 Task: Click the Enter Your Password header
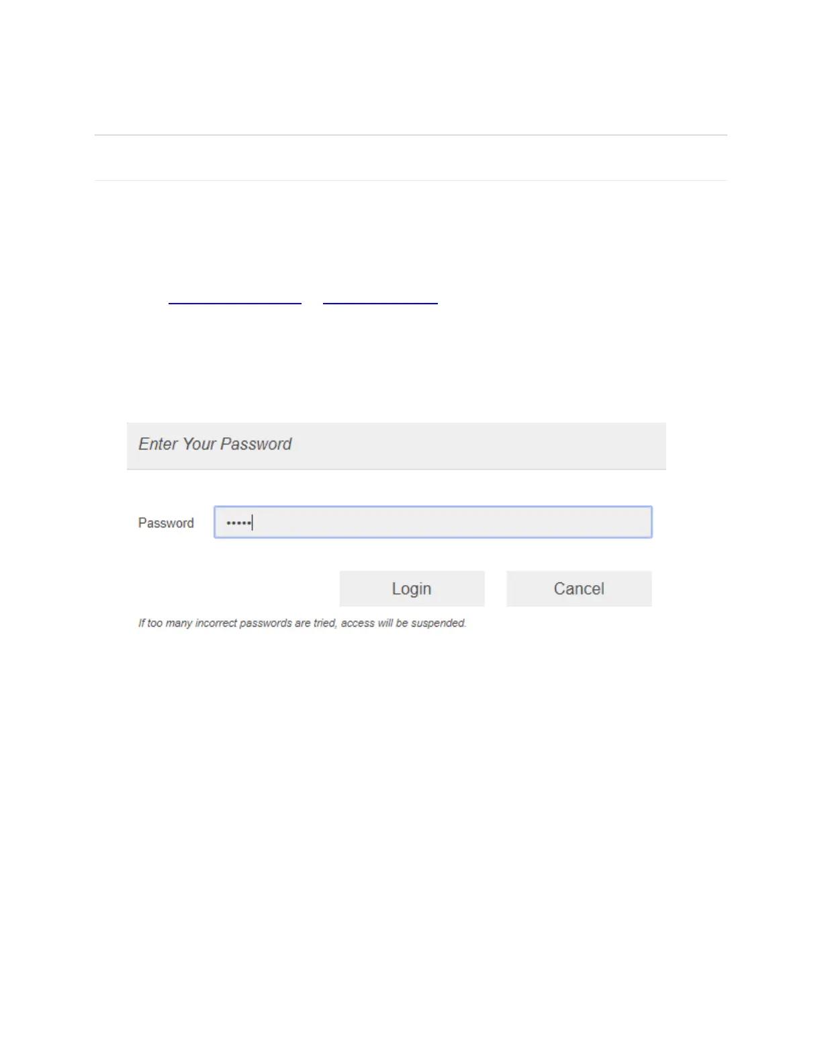coord(215,444)
